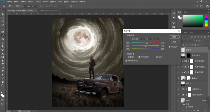Screen dimensions: 210x112
Task: Select the Pen tool
Action: coord(3,68)
